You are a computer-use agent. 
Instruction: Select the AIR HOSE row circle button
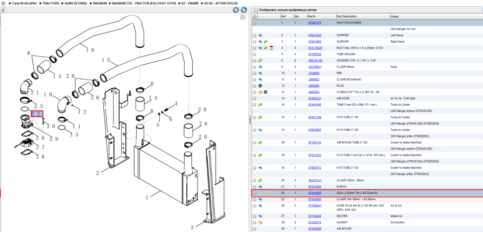[255, 98]
